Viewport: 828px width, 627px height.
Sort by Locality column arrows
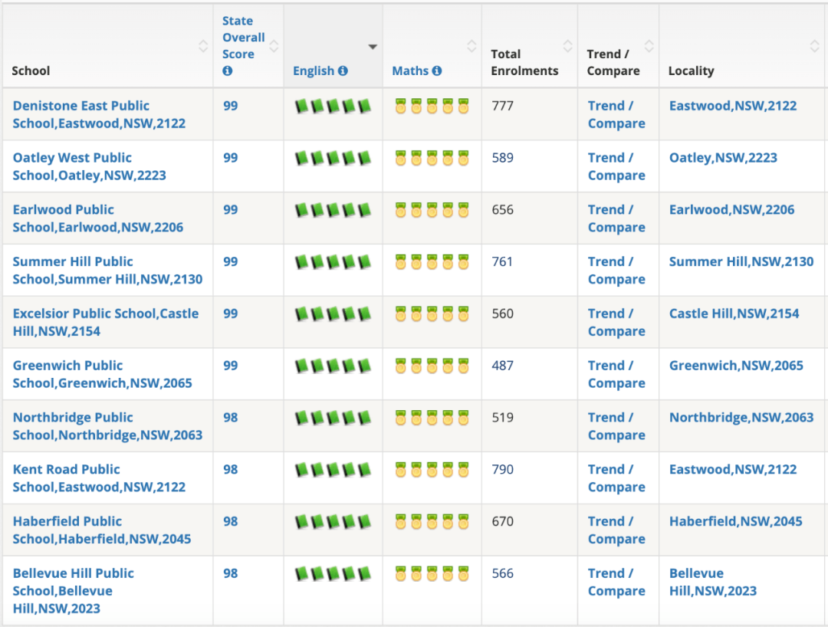[x=815, y=46]
